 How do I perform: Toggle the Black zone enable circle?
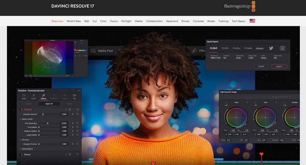(226, 102)
